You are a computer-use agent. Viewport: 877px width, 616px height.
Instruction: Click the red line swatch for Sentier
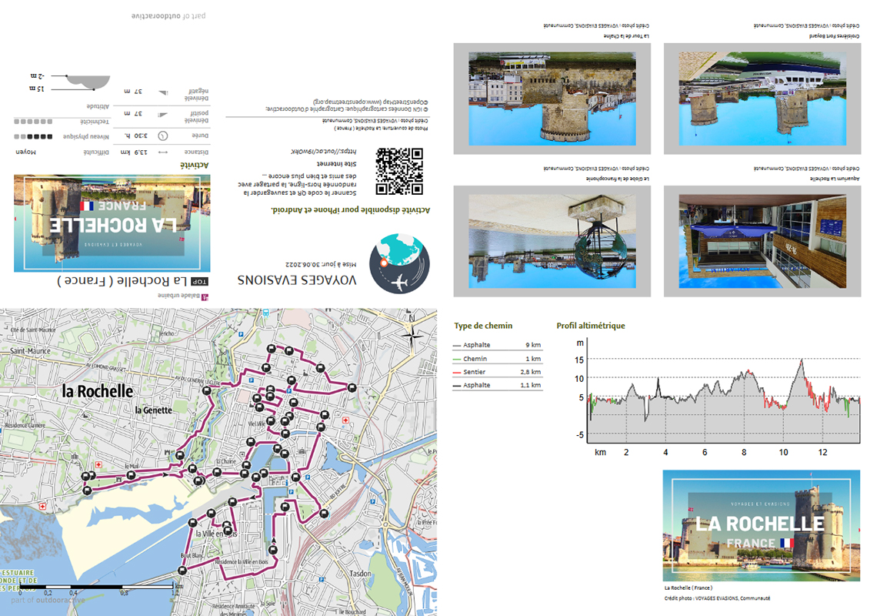point(457,373)
